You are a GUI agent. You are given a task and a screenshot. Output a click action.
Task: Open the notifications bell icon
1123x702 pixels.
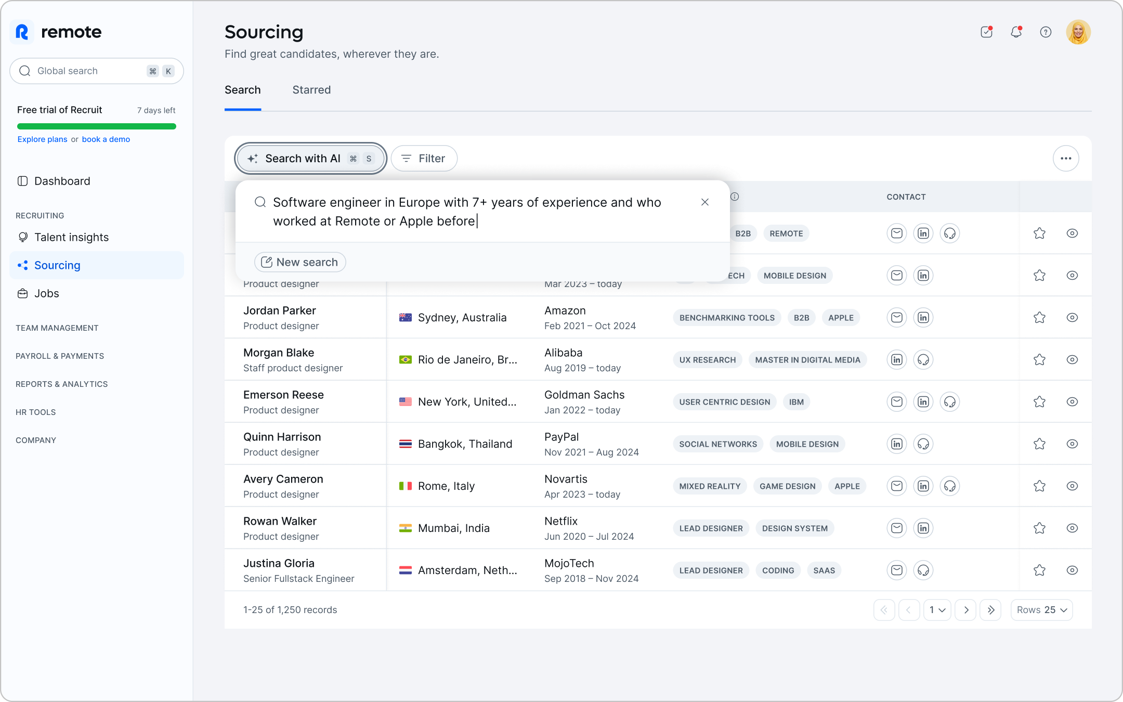(x=1016, y=32)
